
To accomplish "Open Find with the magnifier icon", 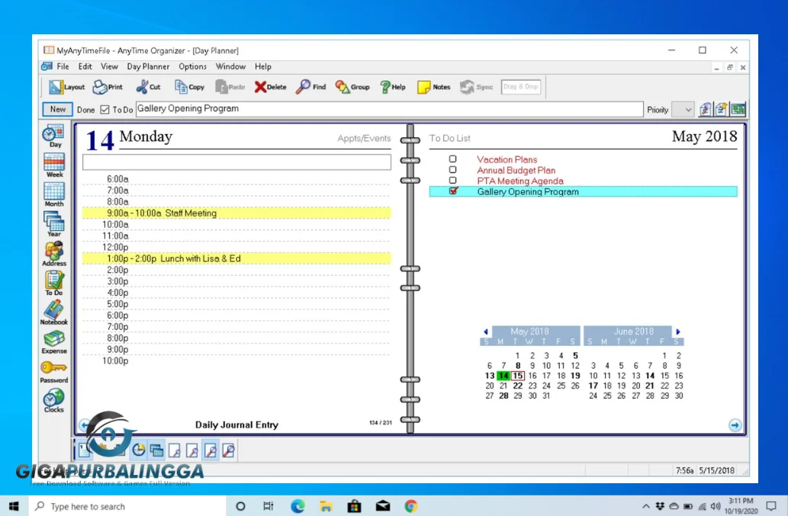I will [310, 87].
